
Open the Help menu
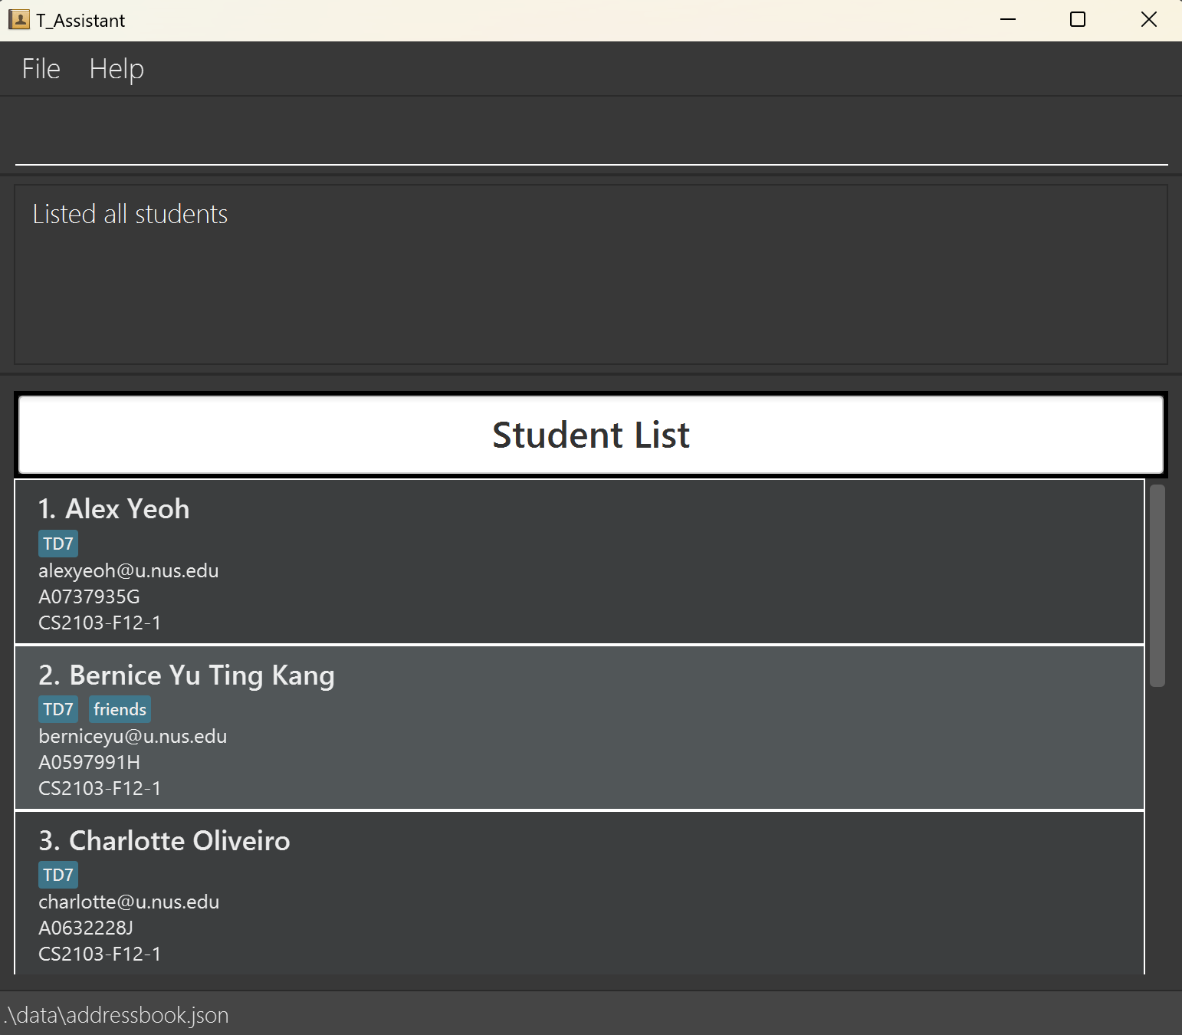click(x=117, y=69)
